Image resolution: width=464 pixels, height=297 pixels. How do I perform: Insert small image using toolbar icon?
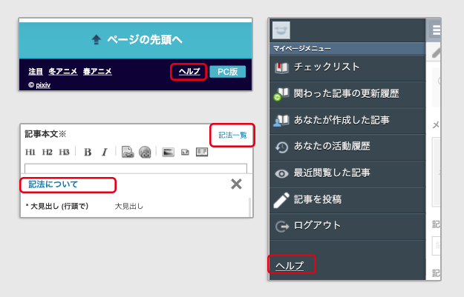click(x=185, y=152)
